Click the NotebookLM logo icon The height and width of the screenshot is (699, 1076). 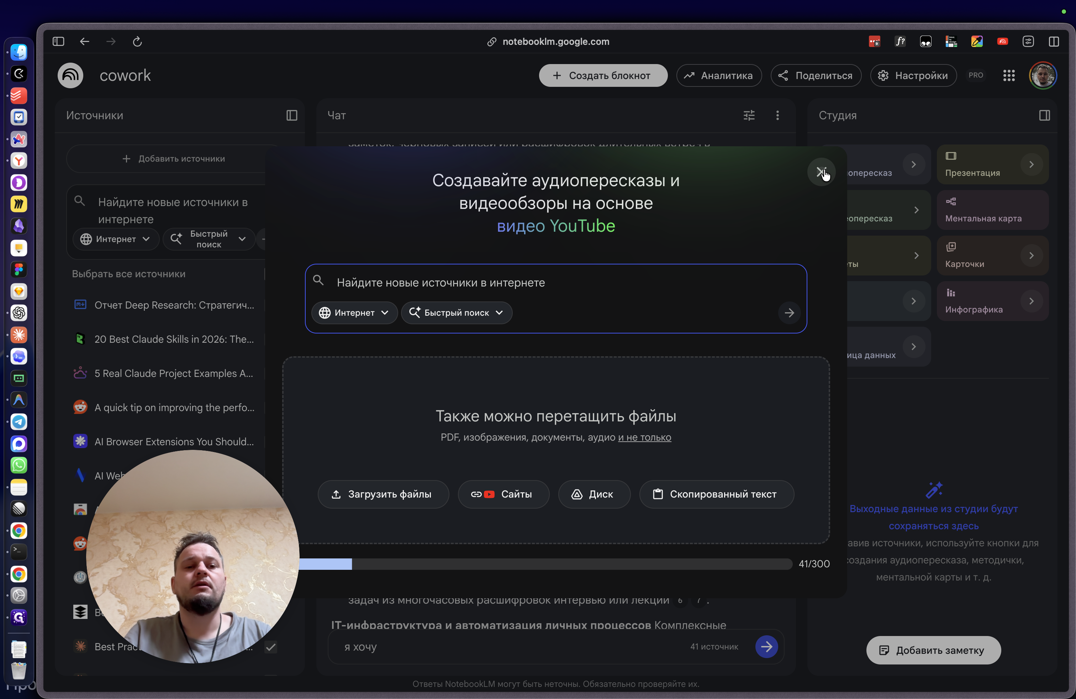pyautogui.click(x=70, y=75)
